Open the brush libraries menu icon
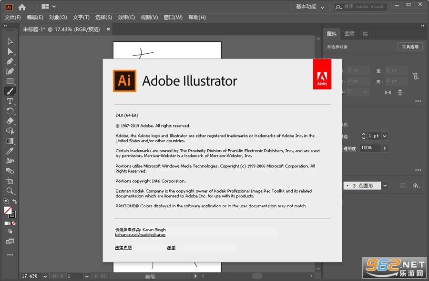Image resolution: width=429 pixels, height=281 pixels. (416, 186)
